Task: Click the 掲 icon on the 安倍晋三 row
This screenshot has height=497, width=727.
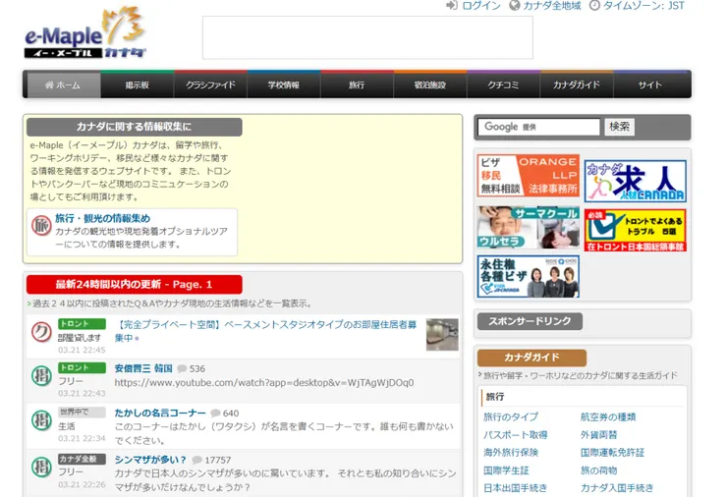Action: pyautogui.click(x=41, y=375)
